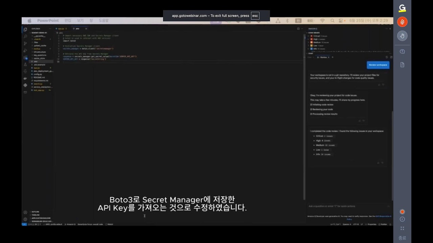
Task: Collapse the CODE ISSUES section
Action: pos(313,33)
